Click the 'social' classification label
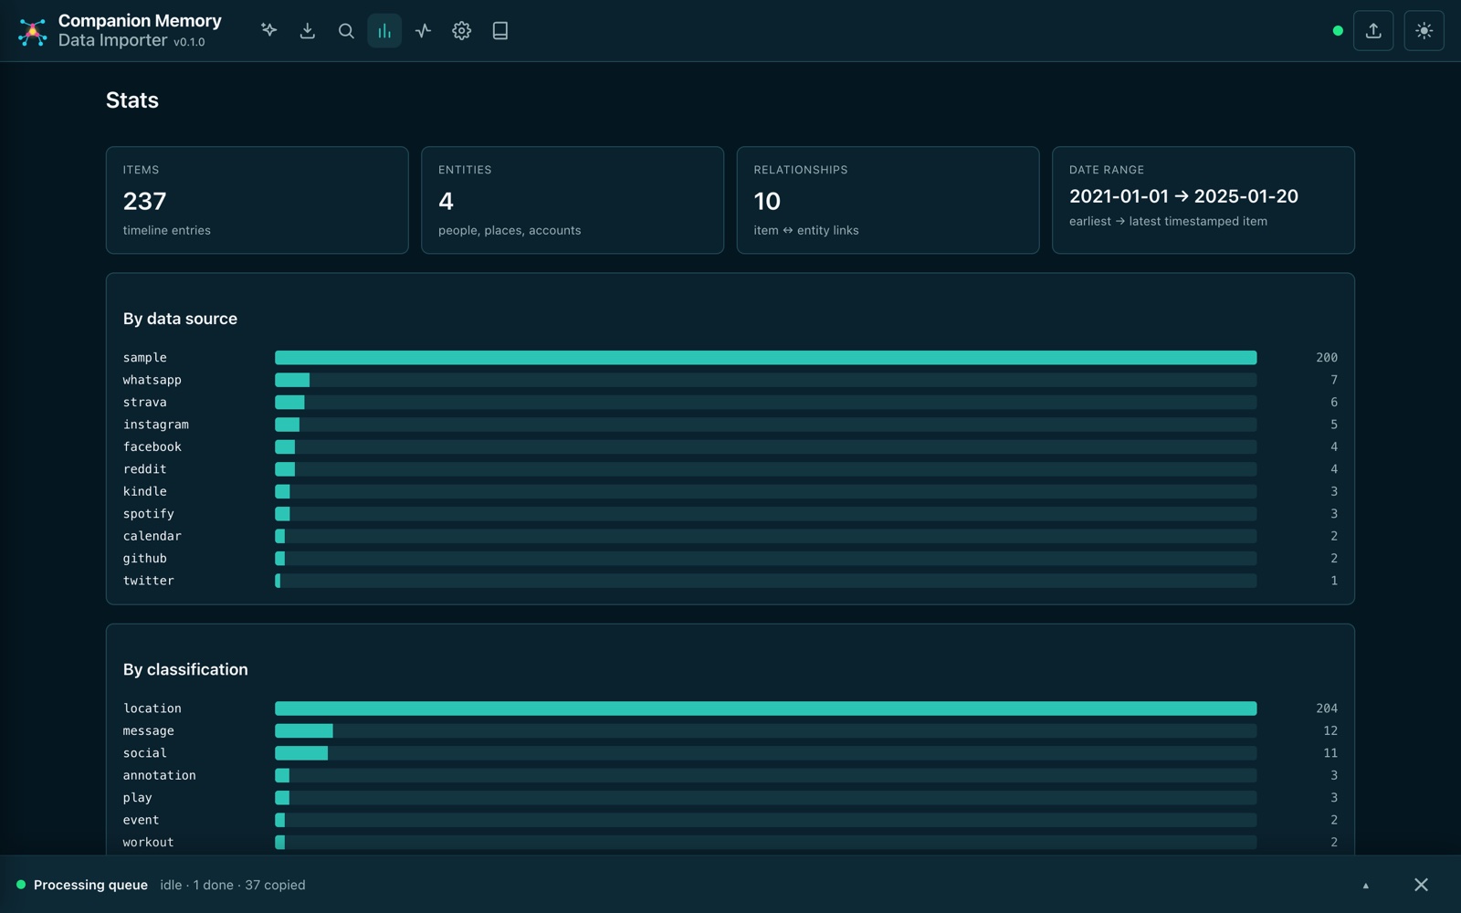Viewport: 1461px width, 913px height. 145,753
